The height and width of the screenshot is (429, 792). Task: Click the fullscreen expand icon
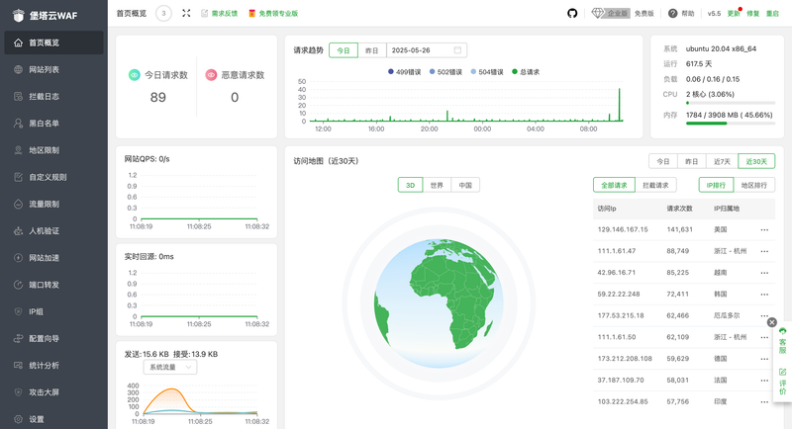click(x=186, y=13)
